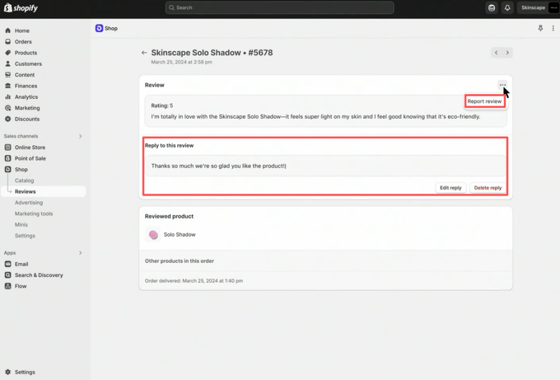The width and height of the screenshot is (560, 380).
Task: Click the reply text box
Action: coord(326,166)
